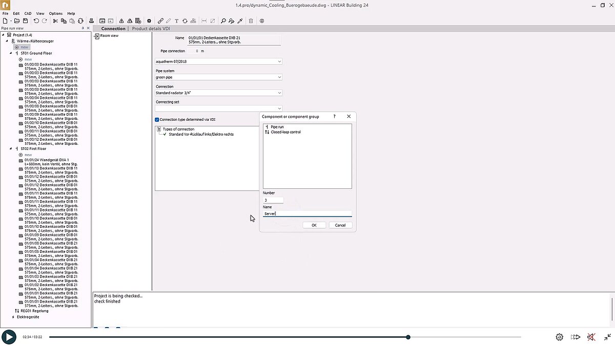This screenshot has height=346, width=615.
Task: Open the settings gear in the toolbar
Action: (x=149, y=20)
